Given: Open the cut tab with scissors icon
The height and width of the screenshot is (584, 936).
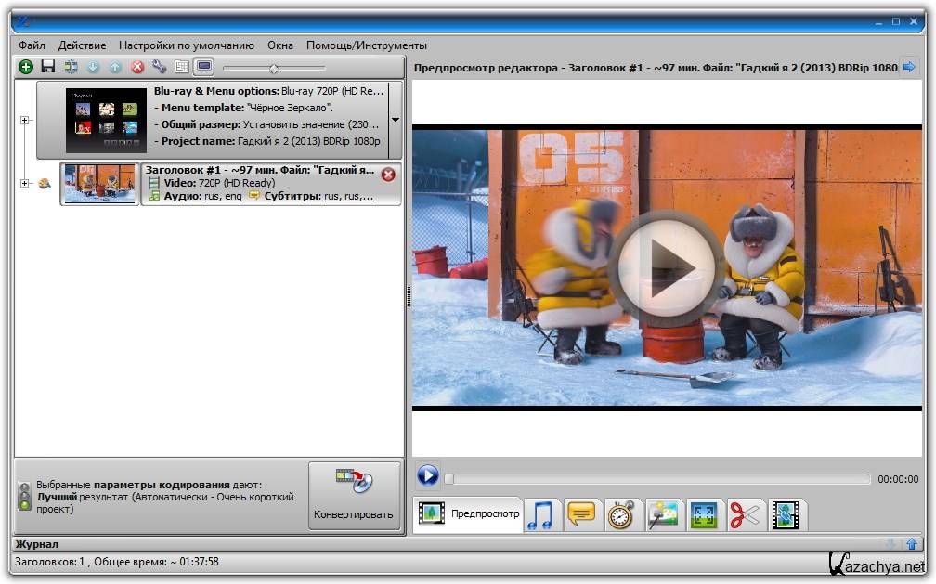Looking at the screenshot, I should 744,514.
